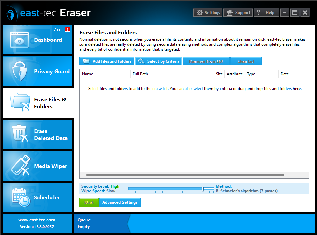Viewport: 317px width, 235px height.
Task: Click the Erase Deleted Data trash icon
Action: [19, 134]
